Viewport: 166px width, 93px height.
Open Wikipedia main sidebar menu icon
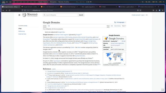pos(19,15)
